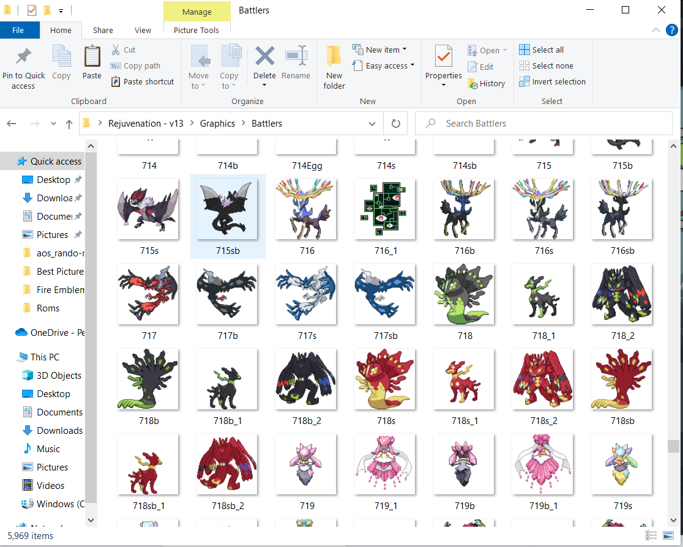
Task: Open Properties using the checkmark icon
Action: 444,56
